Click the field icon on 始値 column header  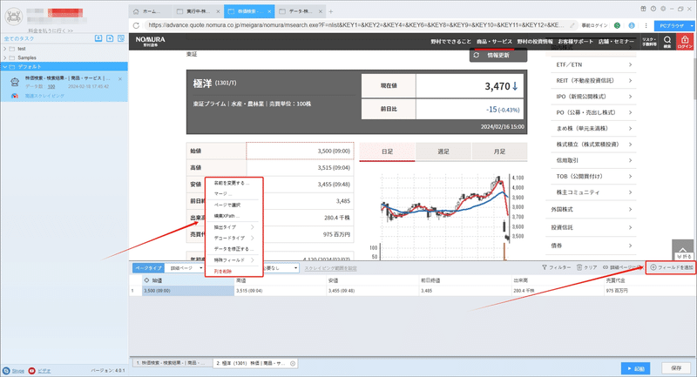[x=146, y=280]
